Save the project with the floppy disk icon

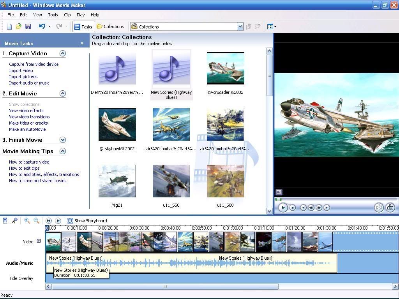(x=28, y=26)
